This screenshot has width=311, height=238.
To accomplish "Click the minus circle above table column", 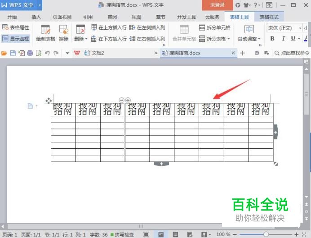I will (121, 100).
